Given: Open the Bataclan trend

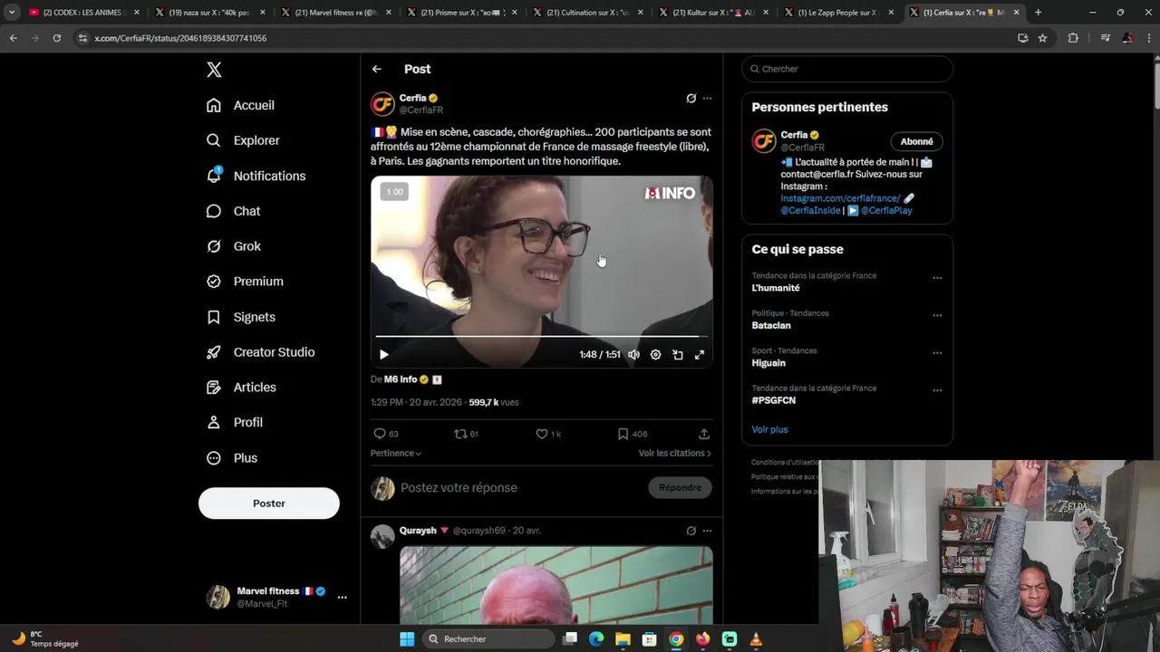Looking at the screenshot, I should 771,325.
